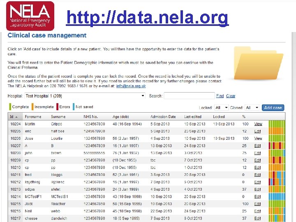The image size is (296, 222).
Task: Click the green Complete legend swatch
Action: coord(10,107)
